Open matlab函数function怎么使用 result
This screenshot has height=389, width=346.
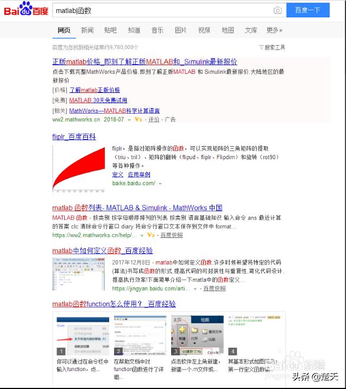(114, 304)
